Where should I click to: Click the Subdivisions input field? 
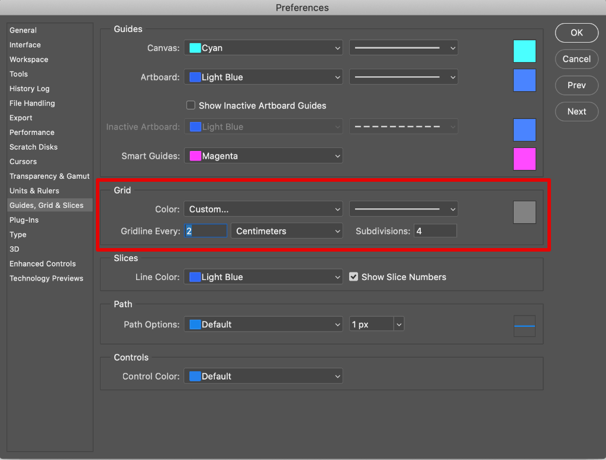(x=435, y=231)
